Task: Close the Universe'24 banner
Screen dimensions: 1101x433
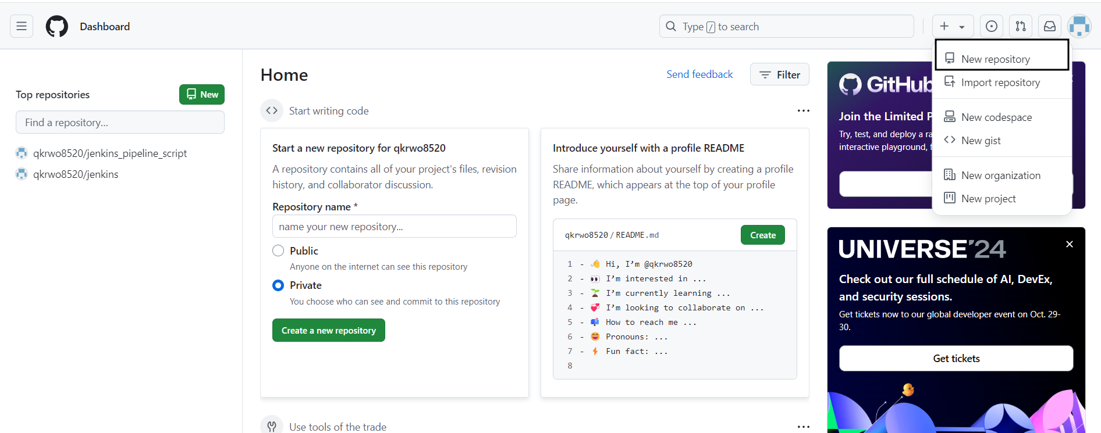Action: click(1070, 244)
